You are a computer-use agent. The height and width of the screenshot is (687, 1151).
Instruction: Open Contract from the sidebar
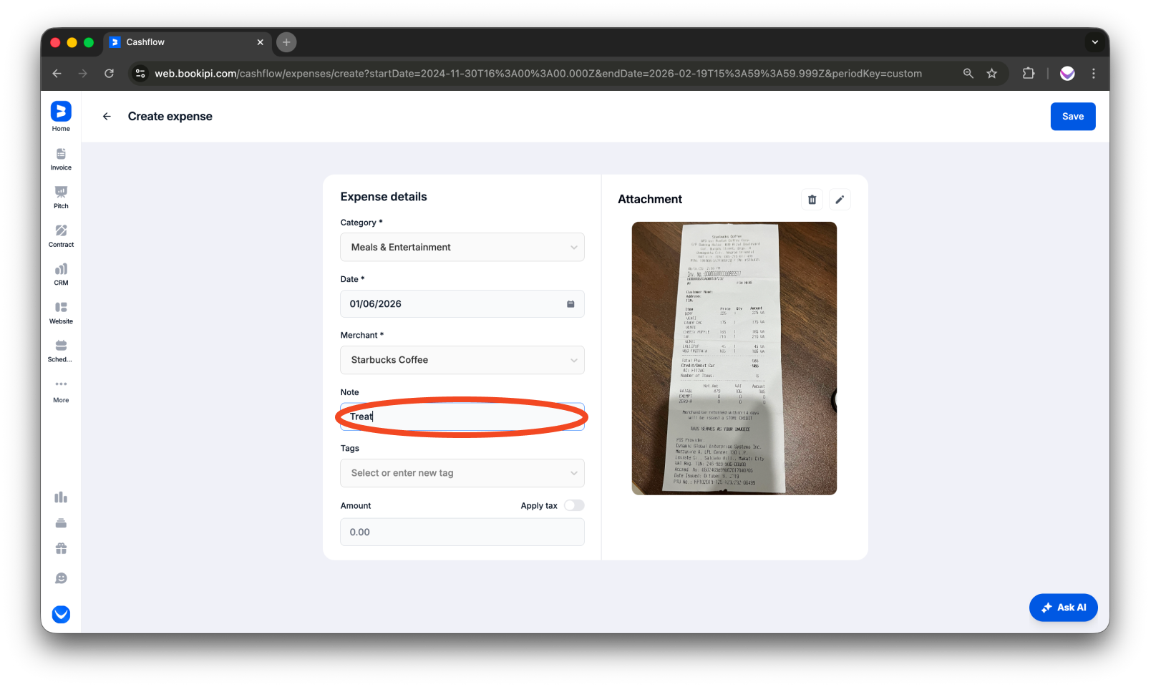click(x=61, y=236)
